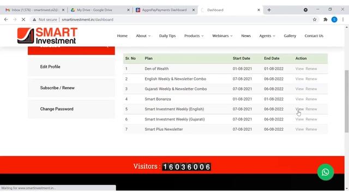
Task: Open Edit Profile in sidebar
Action: pos(71,66)
